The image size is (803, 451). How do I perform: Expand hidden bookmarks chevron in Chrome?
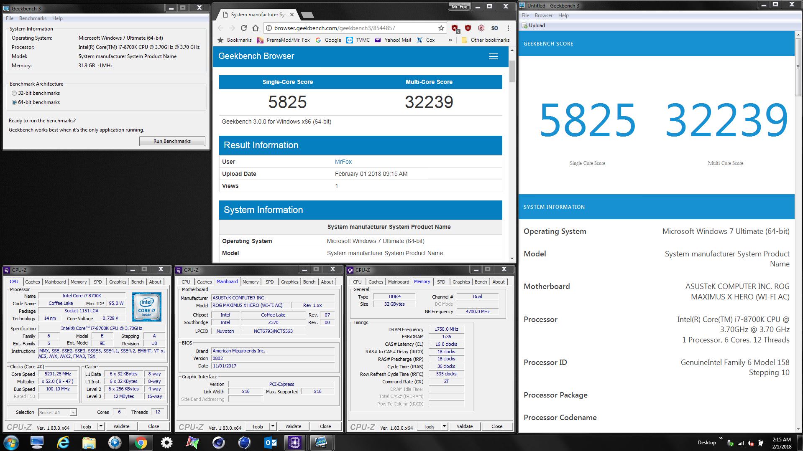click(450, 40)
